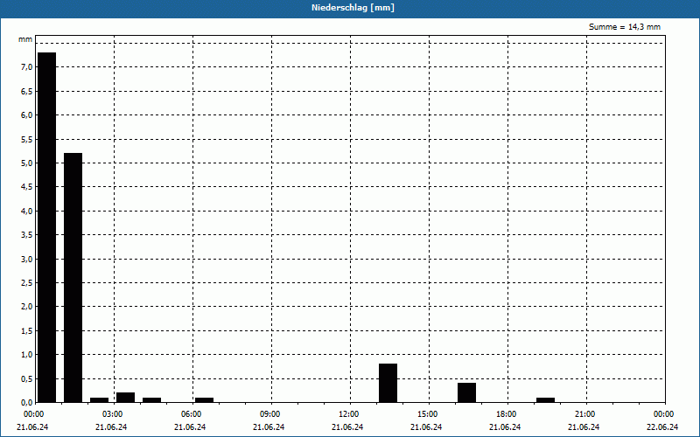The image size is (700, 437).
Task: Click the 2,5 value on y-axis
Action: tap(25, 282)
